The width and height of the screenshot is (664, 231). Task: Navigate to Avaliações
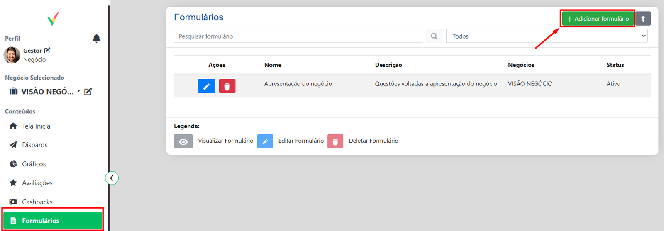(37, 183)
